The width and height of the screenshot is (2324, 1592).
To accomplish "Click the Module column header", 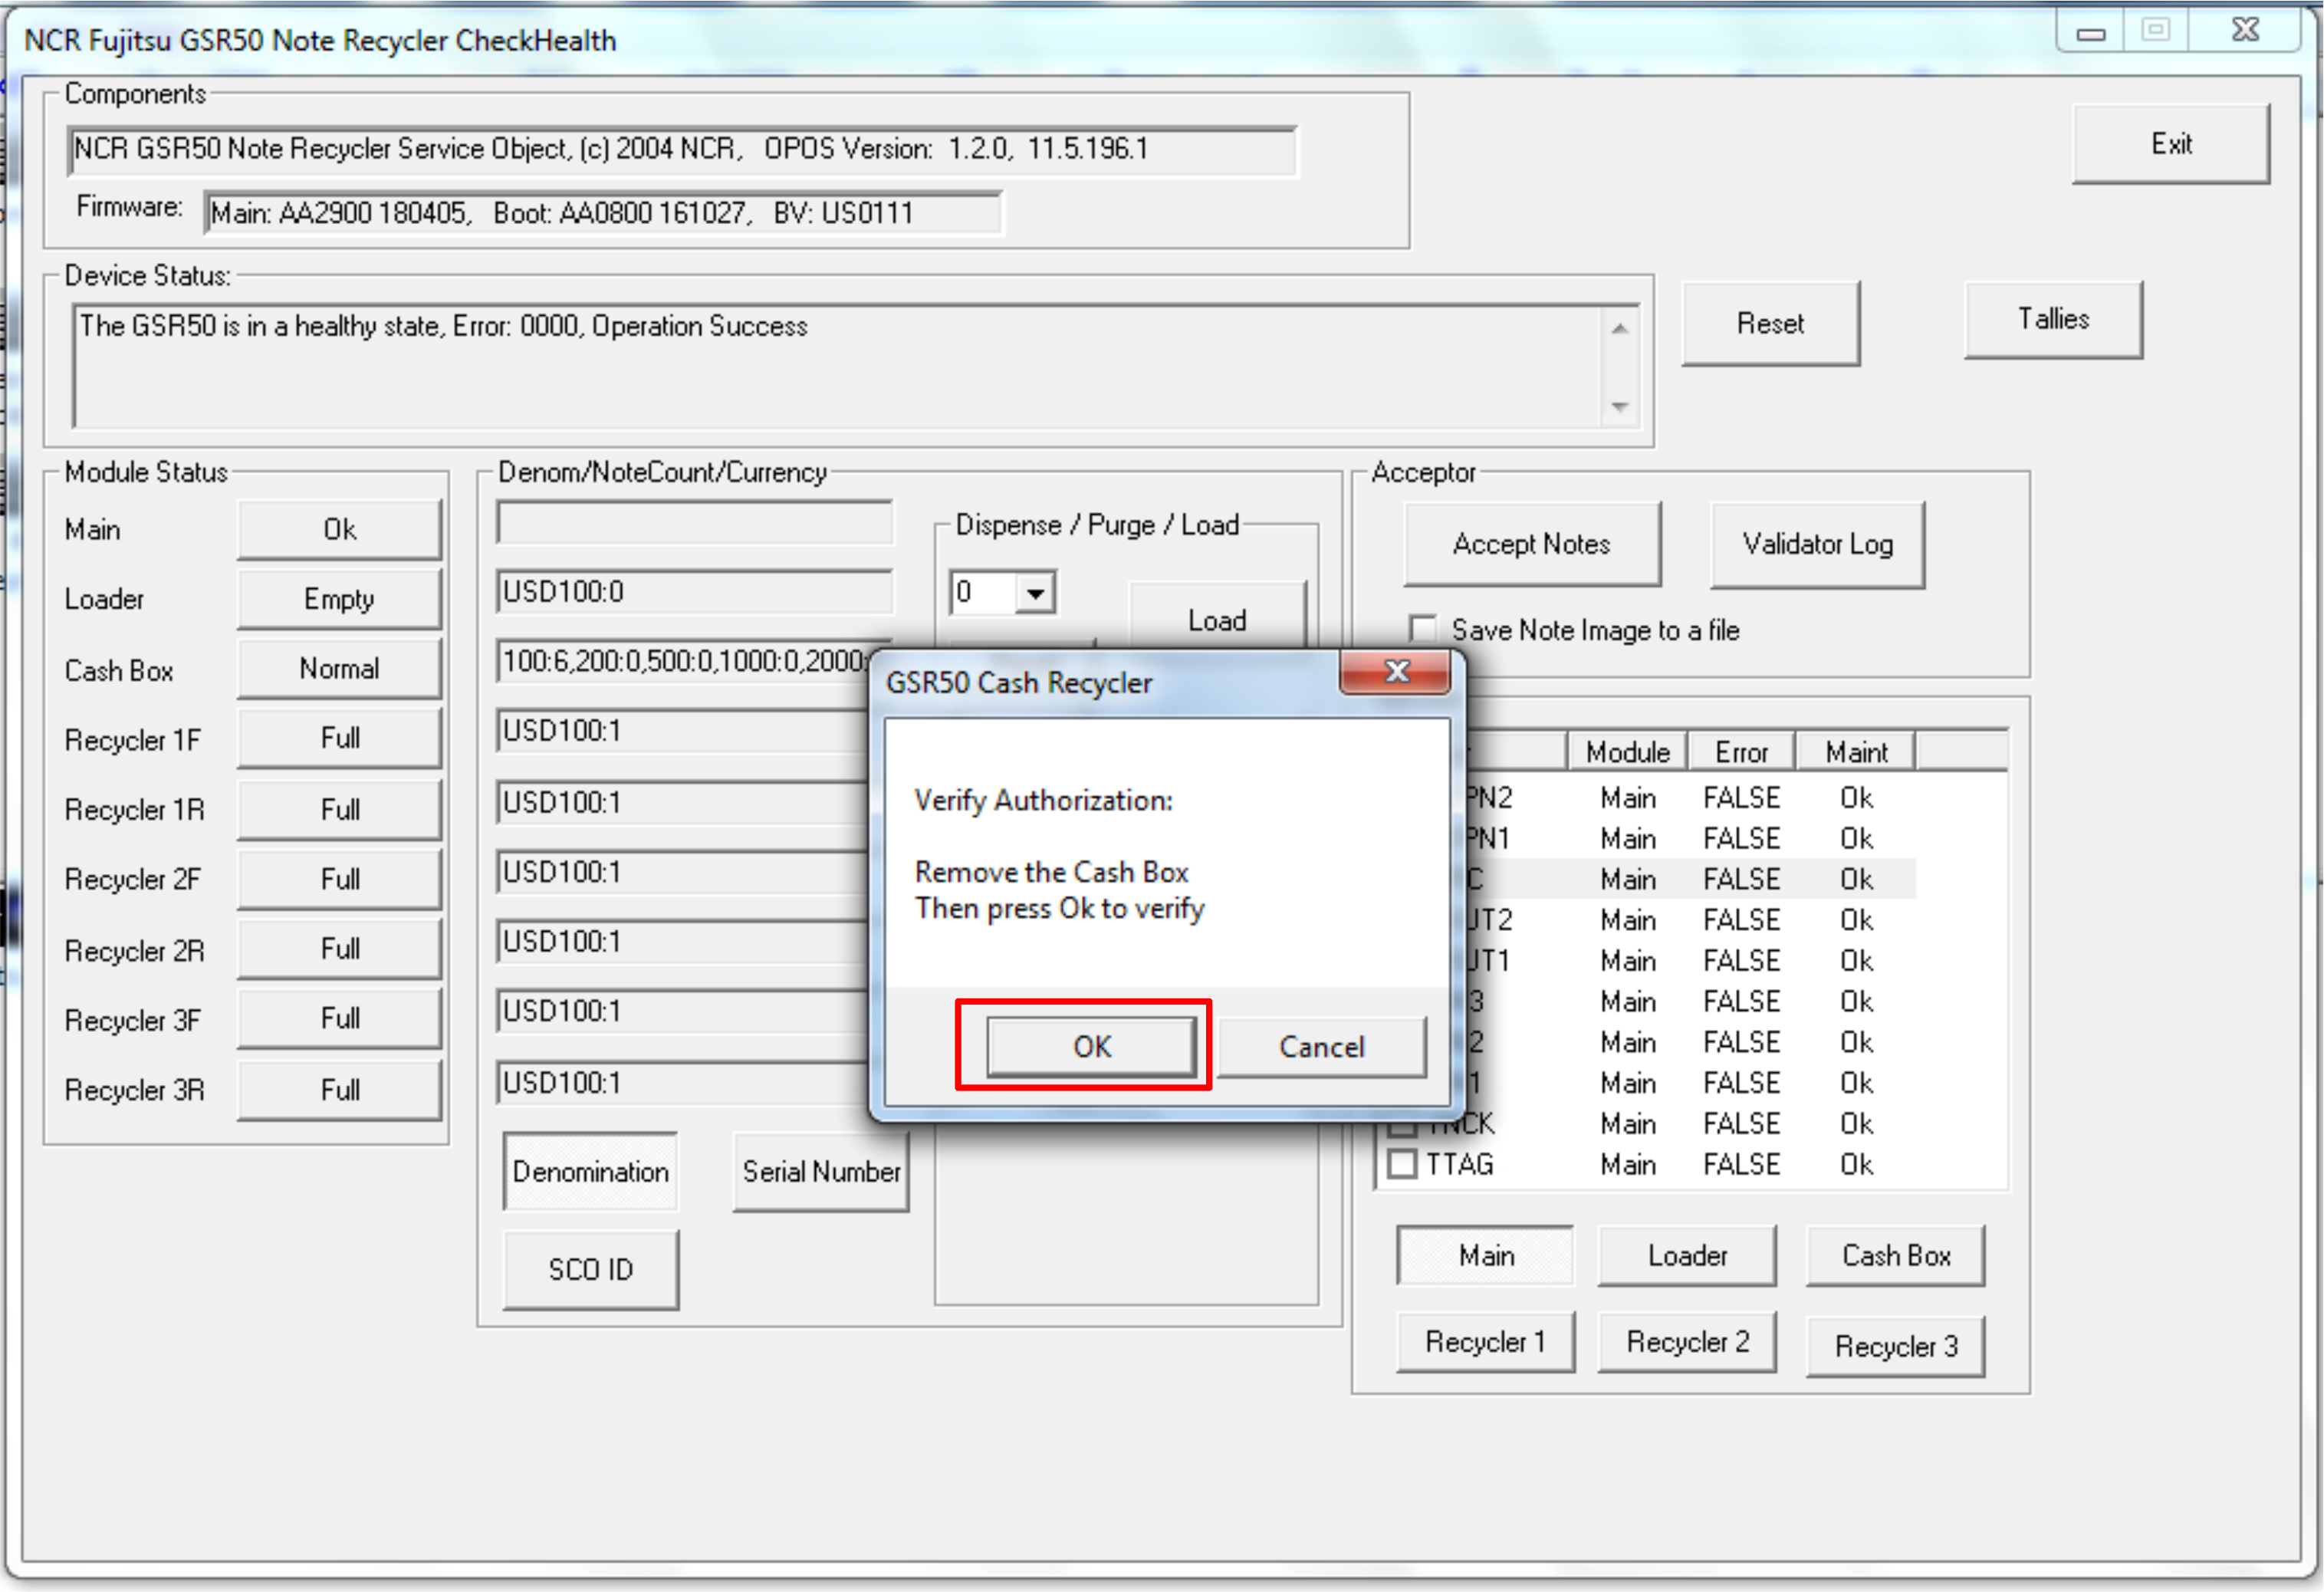I will (x=1627, y=752).
